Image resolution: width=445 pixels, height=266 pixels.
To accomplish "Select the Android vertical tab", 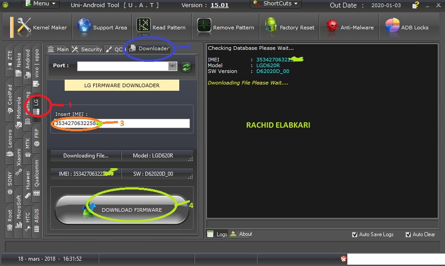I will pos(28,64).
